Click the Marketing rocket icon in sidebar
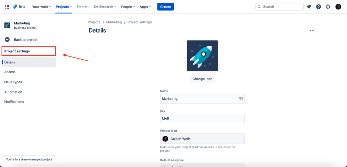347x167 pixels. coord(7,25)
